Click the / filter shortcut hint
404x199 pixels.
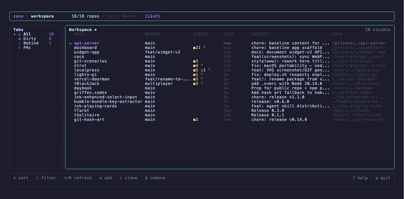(46, 178)
